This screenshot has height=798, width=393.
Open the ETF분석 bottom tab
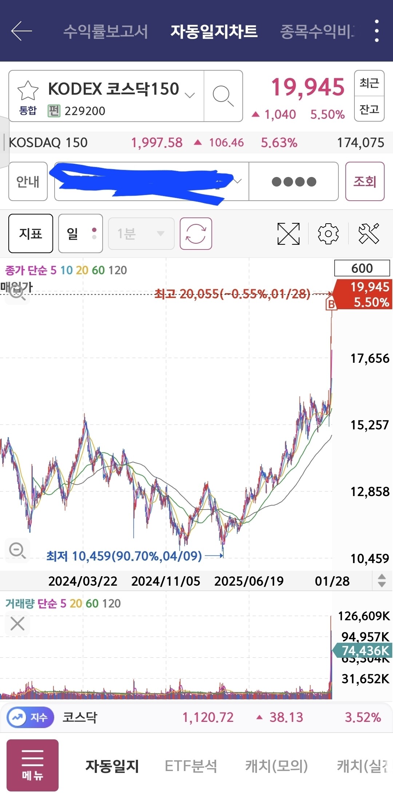tap(191, 766)
